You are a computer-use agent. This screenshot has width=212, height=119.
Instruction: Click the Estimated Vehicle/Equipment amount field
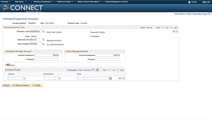point(46,55)
